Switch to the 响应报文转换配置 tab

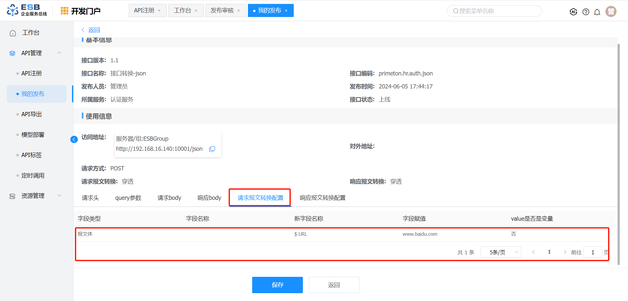point(323,198)
